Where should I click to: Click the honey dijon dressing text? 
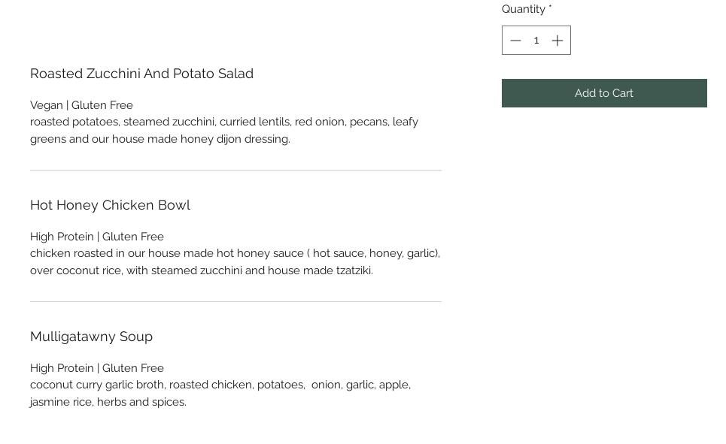241,139
